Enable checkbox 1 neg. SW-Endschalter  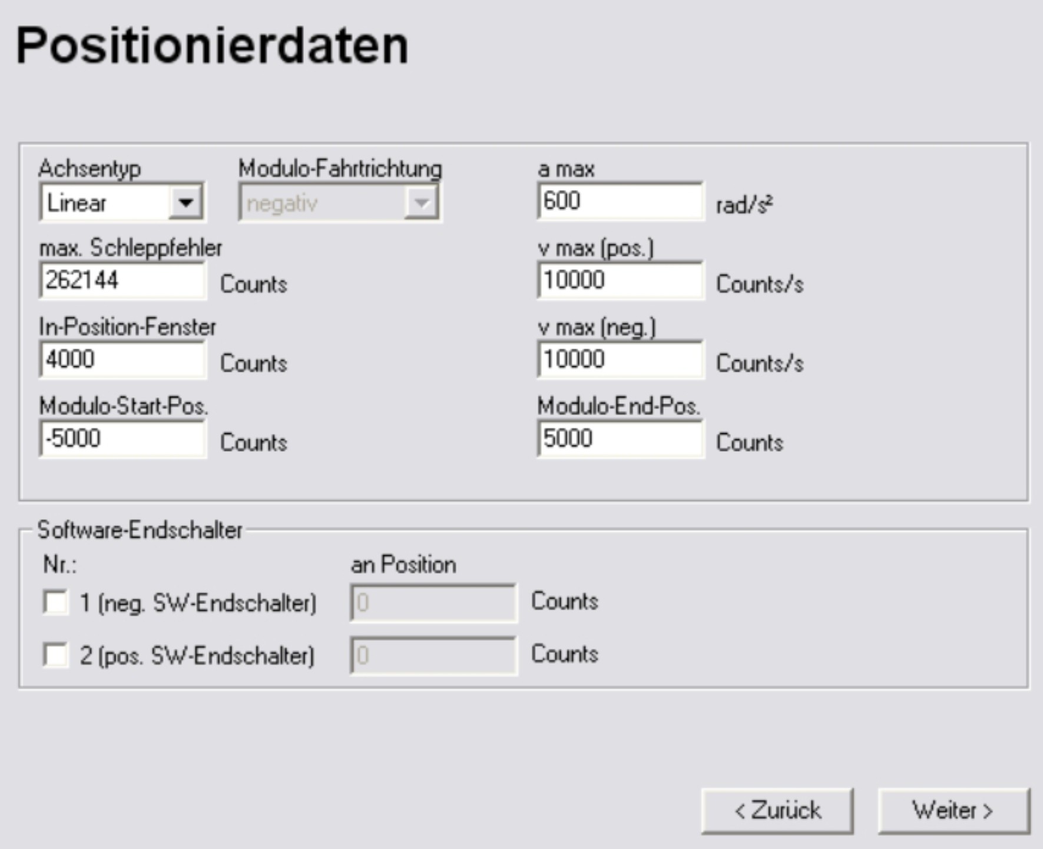pos(56,602)
